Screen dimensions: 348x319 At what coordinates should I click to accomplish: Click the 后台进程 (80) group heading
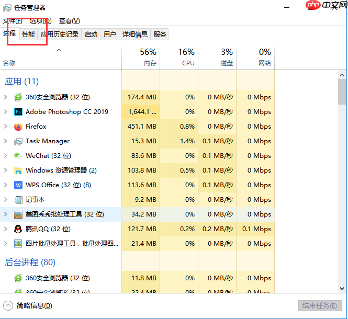click(30, 262)
